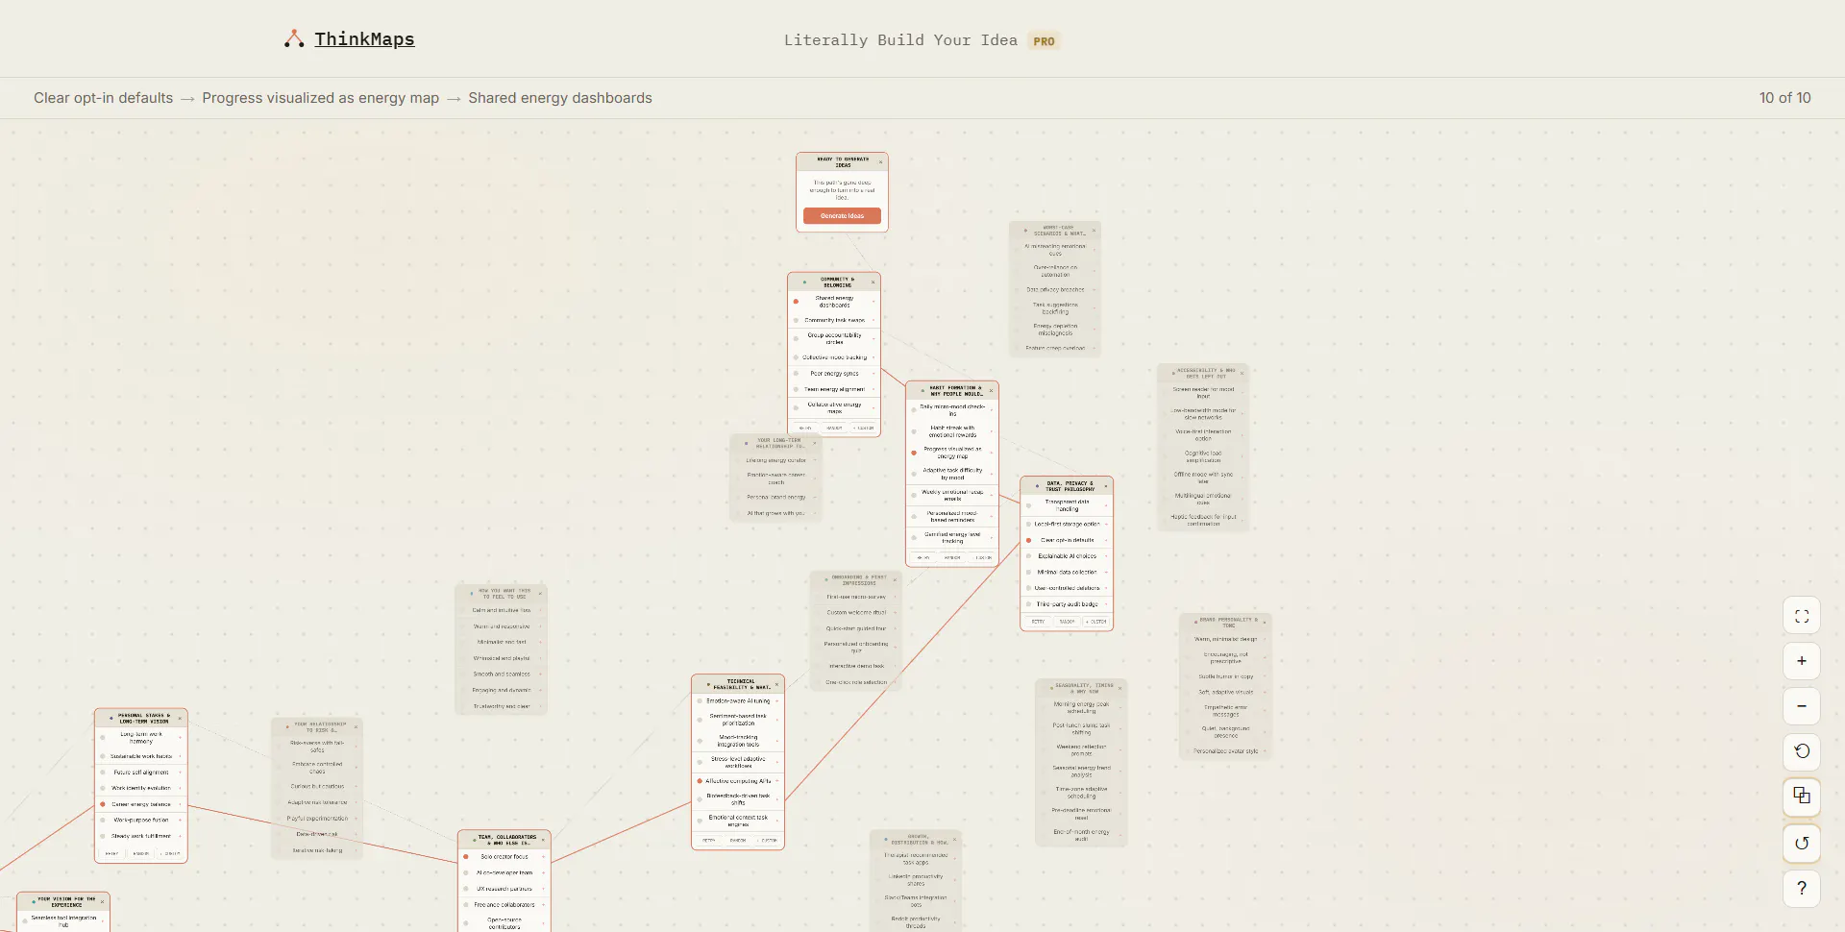Viewport: 1845px width, 932px height.
Task: Click Random in Data, Privacy & Trust card
Action: coord(1067,622)
